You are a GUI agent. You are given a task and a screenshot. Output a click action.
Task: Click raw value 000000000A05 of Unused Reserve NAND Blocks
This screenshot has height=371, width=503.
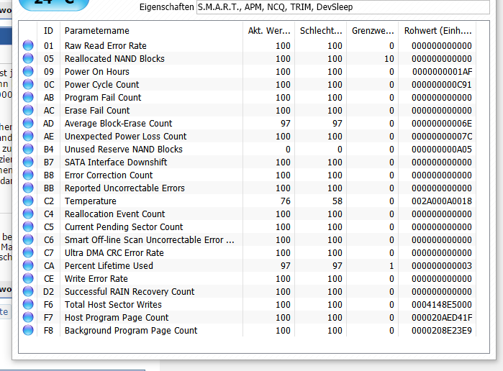442,149
